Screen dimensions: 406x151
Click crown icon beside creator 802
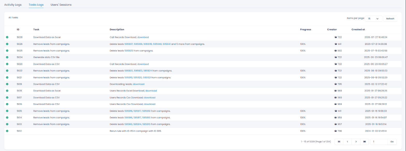coord(336,51)
